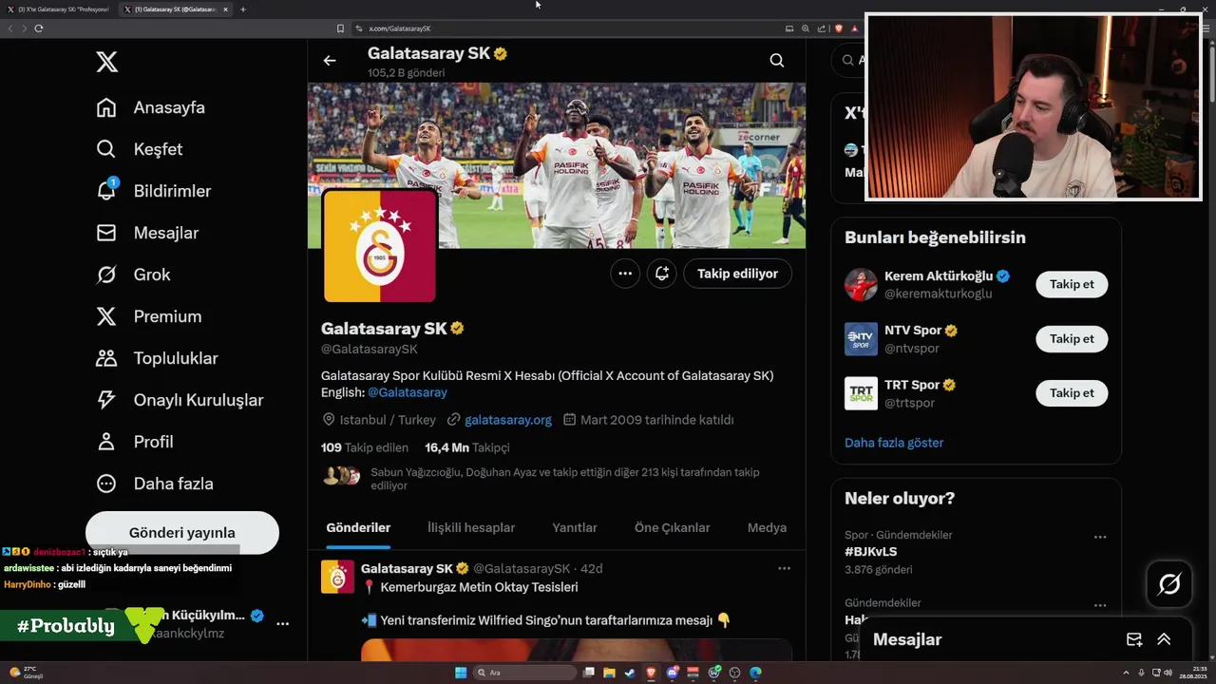Open galatasaray.org website link
1216x684 pixels.
coord(508,420)
